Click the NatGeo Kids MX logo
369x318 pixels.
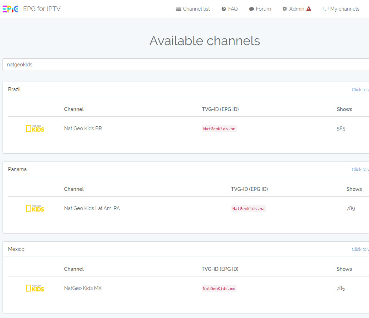(35, 288)
